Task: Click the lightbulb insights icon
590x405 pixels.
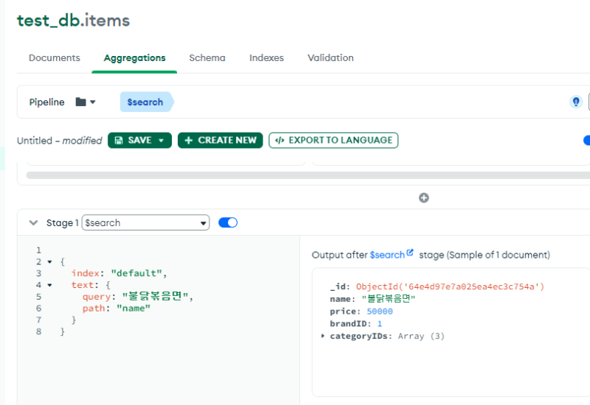Action: coord(576,102)
